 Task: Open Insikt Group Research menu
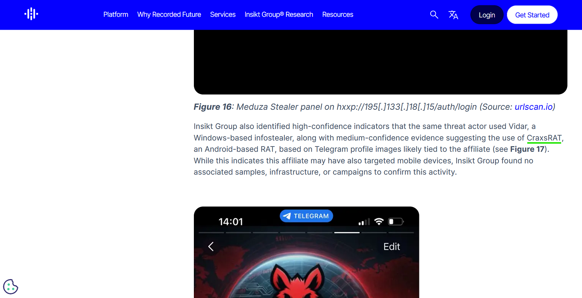[x=279, y=15]
